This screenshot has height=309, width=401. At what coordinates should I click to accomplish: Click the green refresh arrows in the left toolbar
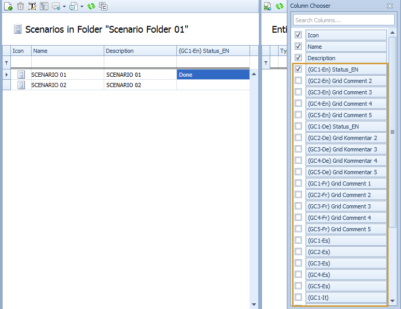(91, 6)
